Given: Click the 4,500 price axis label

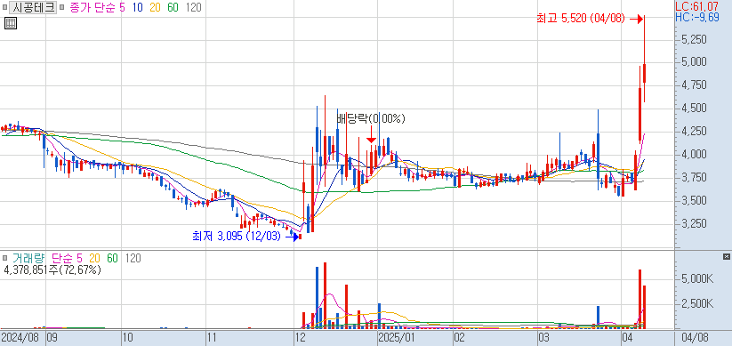Looking at the screenshot, I should pyautogui.click(x=693, y=109).
